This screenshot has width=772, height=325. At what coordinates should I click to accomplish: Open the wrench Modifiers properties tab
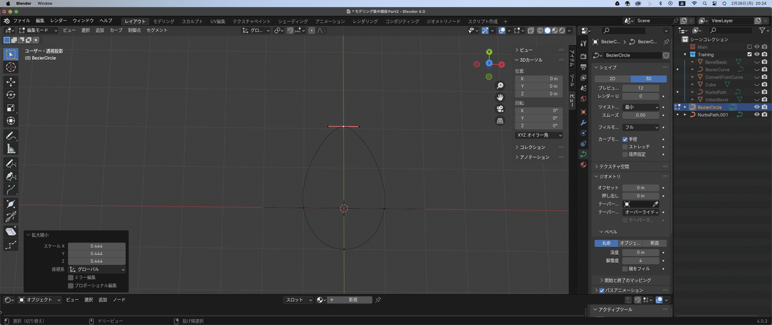coord(584,122)
